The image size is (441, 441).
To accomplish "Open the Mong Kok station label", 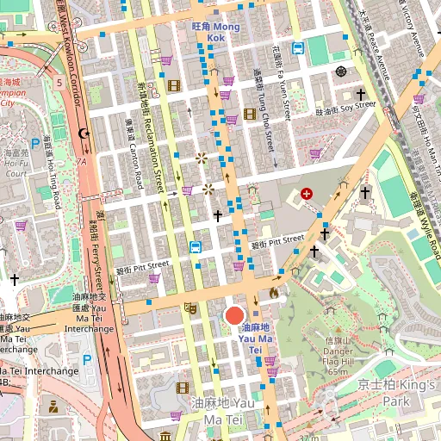I will [x=216, y=32].
